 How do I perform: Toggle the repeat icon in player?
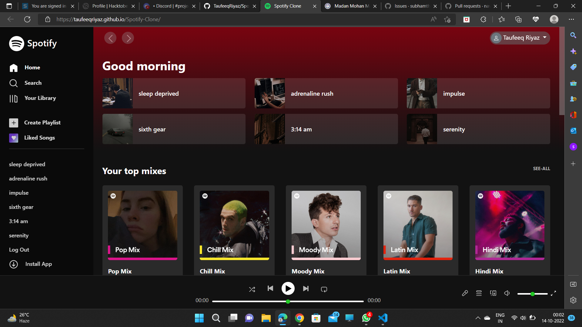click(324, 289)
